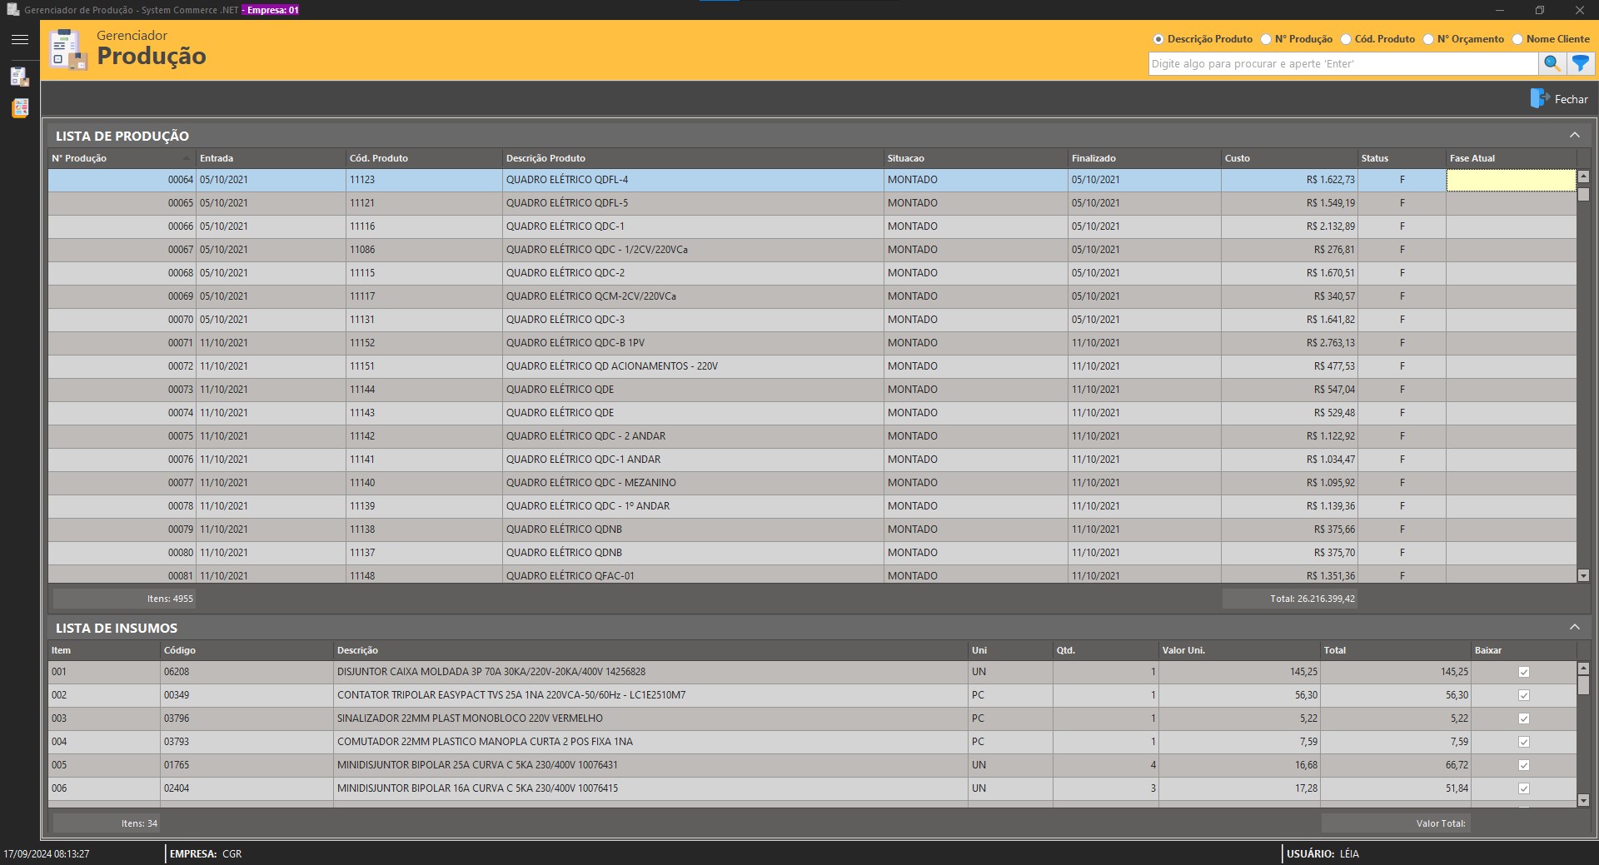Image resolution: width=1599 pixels, height=865 pixels.
Task: Click scroll-down arrow of the production list
Action: tap(1583, 575)
